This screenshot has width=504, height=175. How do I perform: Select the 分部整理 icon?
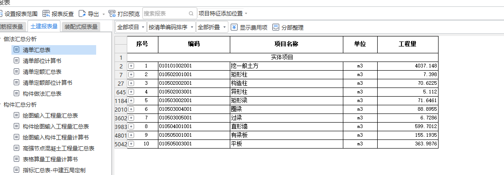276,27
